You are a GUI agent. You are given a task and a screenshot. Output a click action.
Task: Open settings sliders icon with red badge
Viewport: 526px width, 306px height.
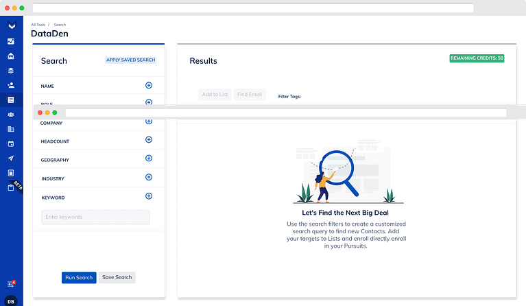[x=11, y=284]
